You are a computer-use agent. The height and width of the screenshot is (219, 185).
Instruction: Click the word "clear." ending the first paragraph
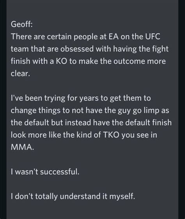pos(20,74)
